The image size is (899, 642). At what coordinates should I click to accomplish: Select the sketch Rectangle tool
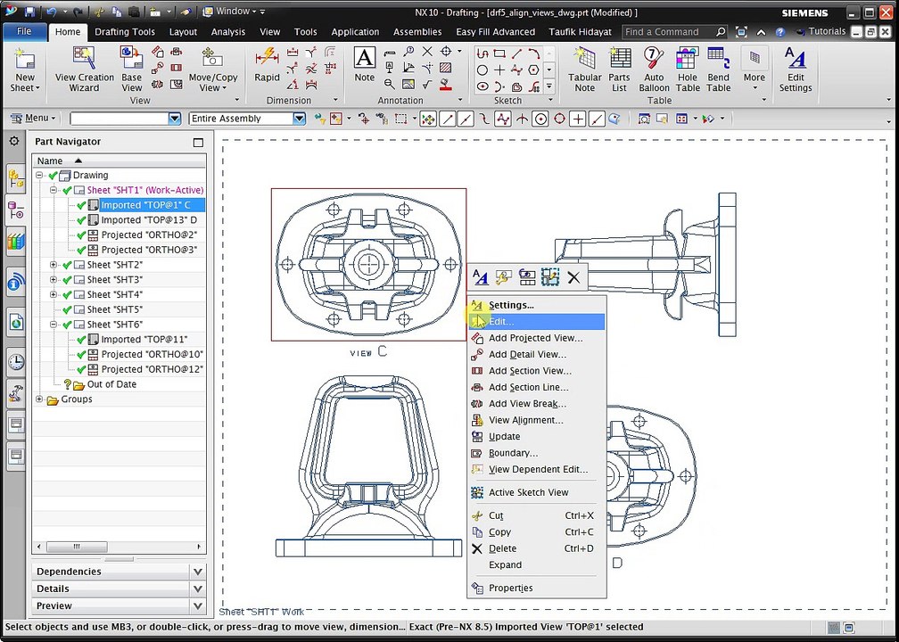pyautogui.click(x=499, y=53)
